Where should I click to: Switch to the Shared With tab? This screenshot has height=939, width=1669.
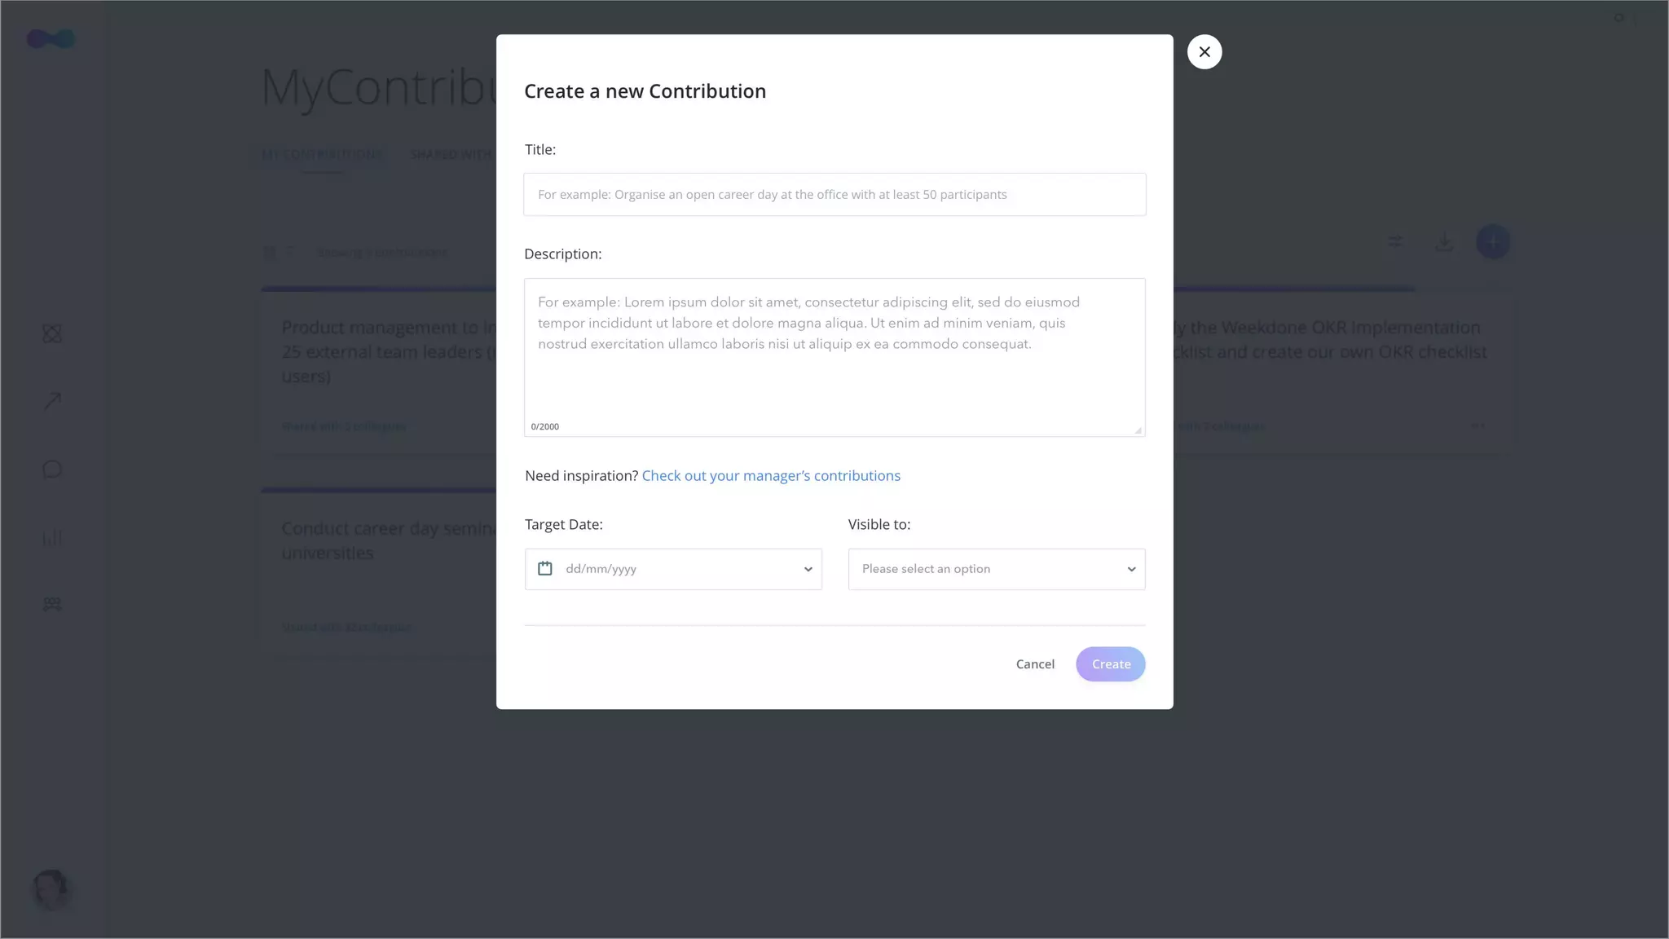tap(451, 154)
